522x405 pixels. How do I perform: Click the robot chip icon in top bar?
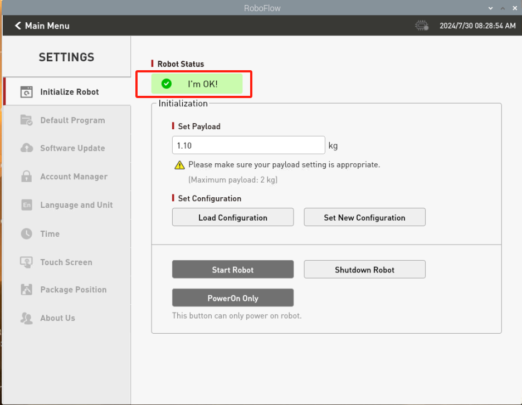coord(421,26)
